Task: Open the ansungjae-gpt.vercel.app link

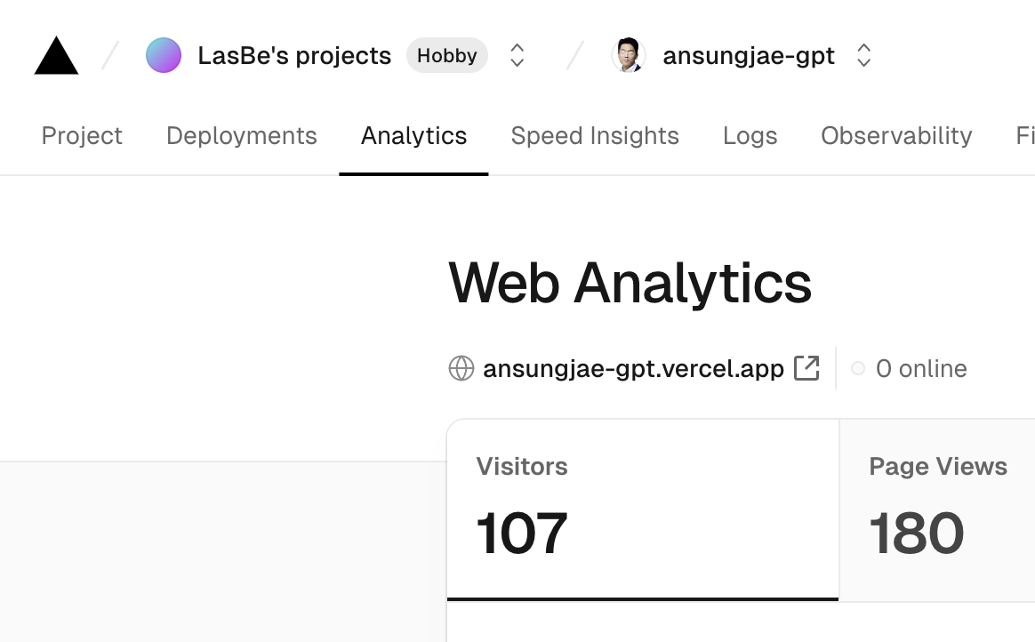Action: click(x=634, y=368)
